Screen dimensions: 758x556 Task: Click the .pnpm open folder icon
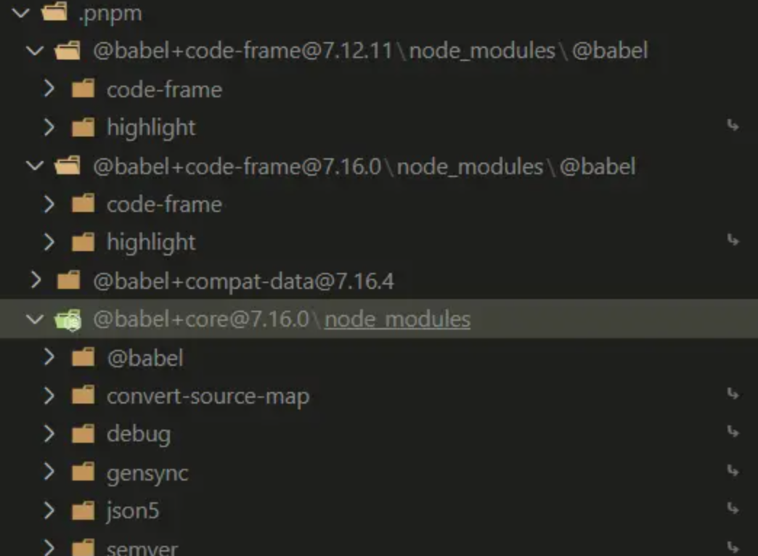[x=54, y=12]
